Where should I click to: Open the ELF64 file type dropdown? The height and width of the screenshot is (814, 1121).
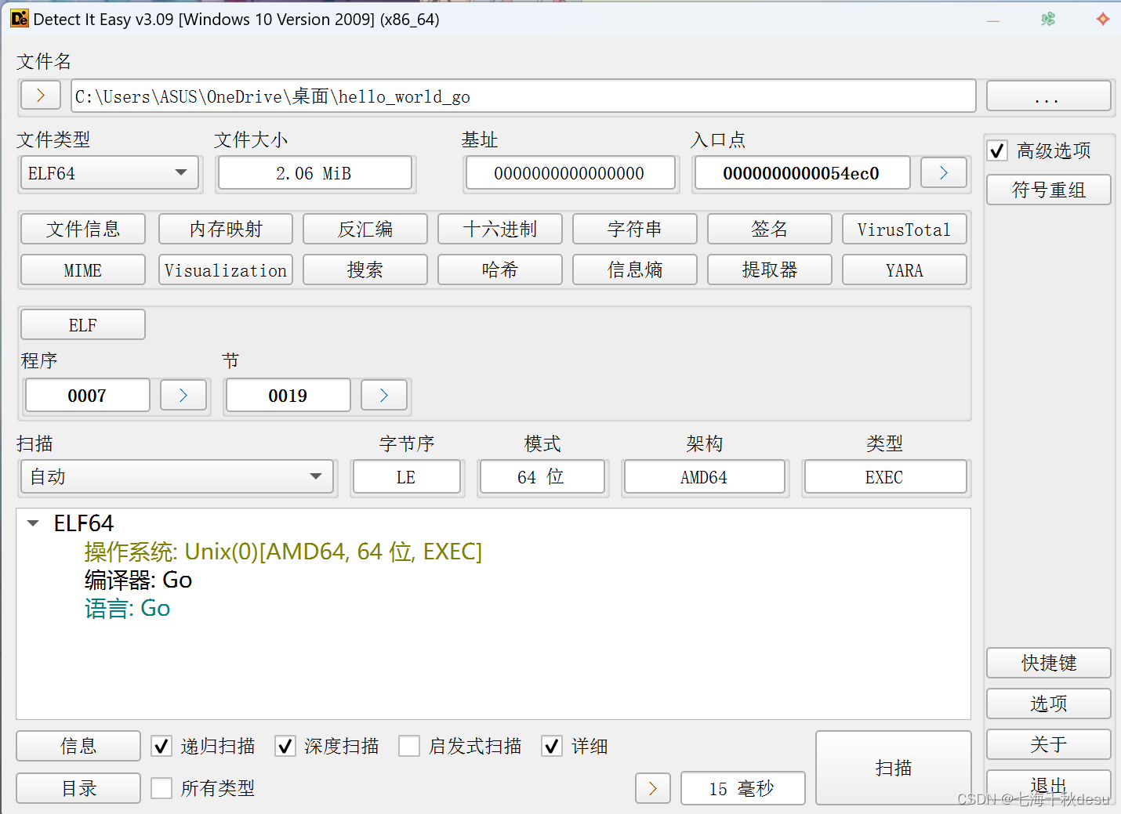tap(182, 172)
